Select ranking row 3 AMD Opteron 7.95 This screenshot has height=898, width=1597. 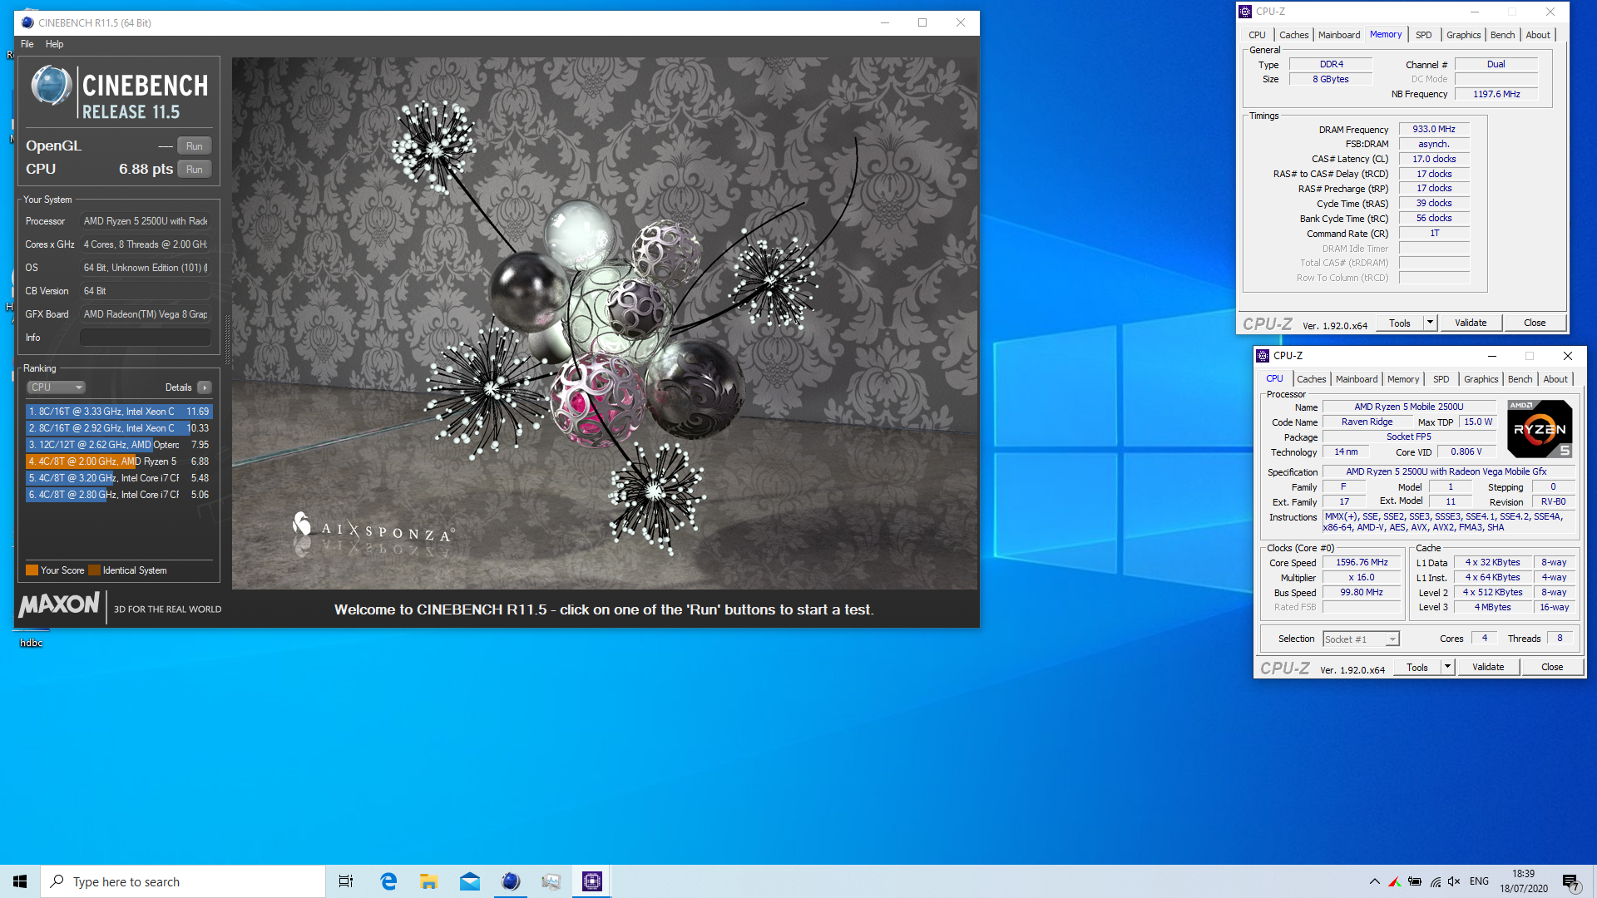(119, 445)
